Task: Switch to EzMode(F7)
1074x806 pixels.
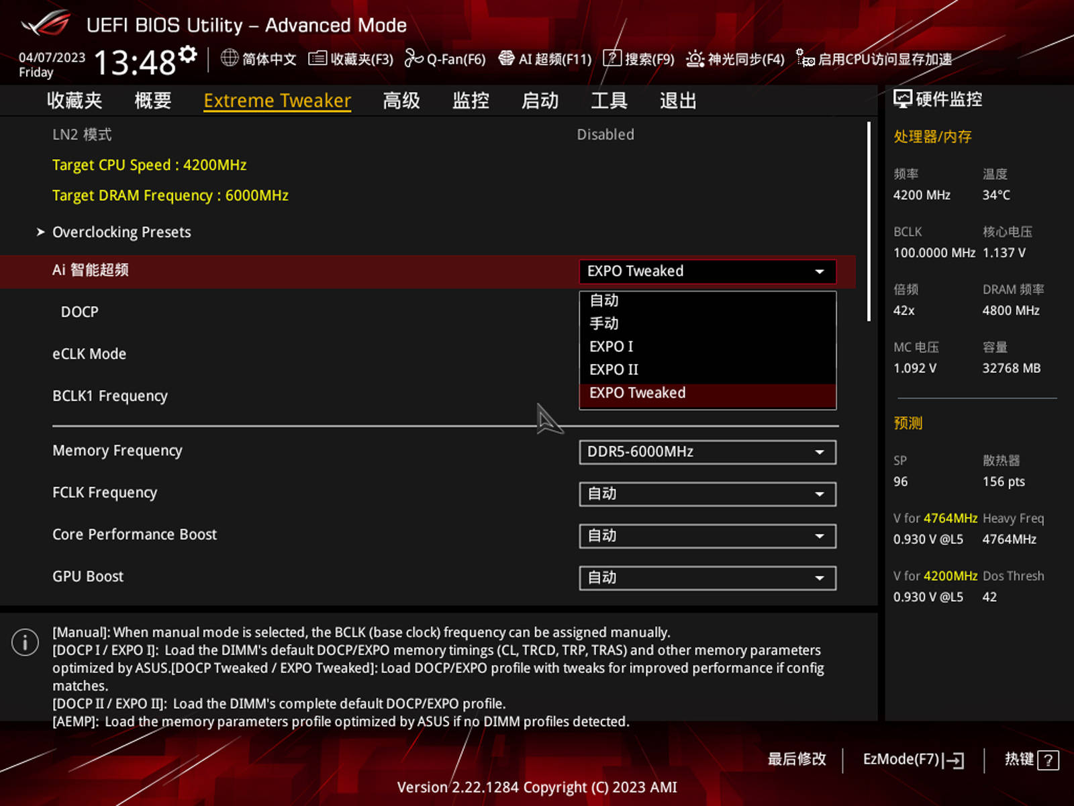Action: [x=913, y=760]
